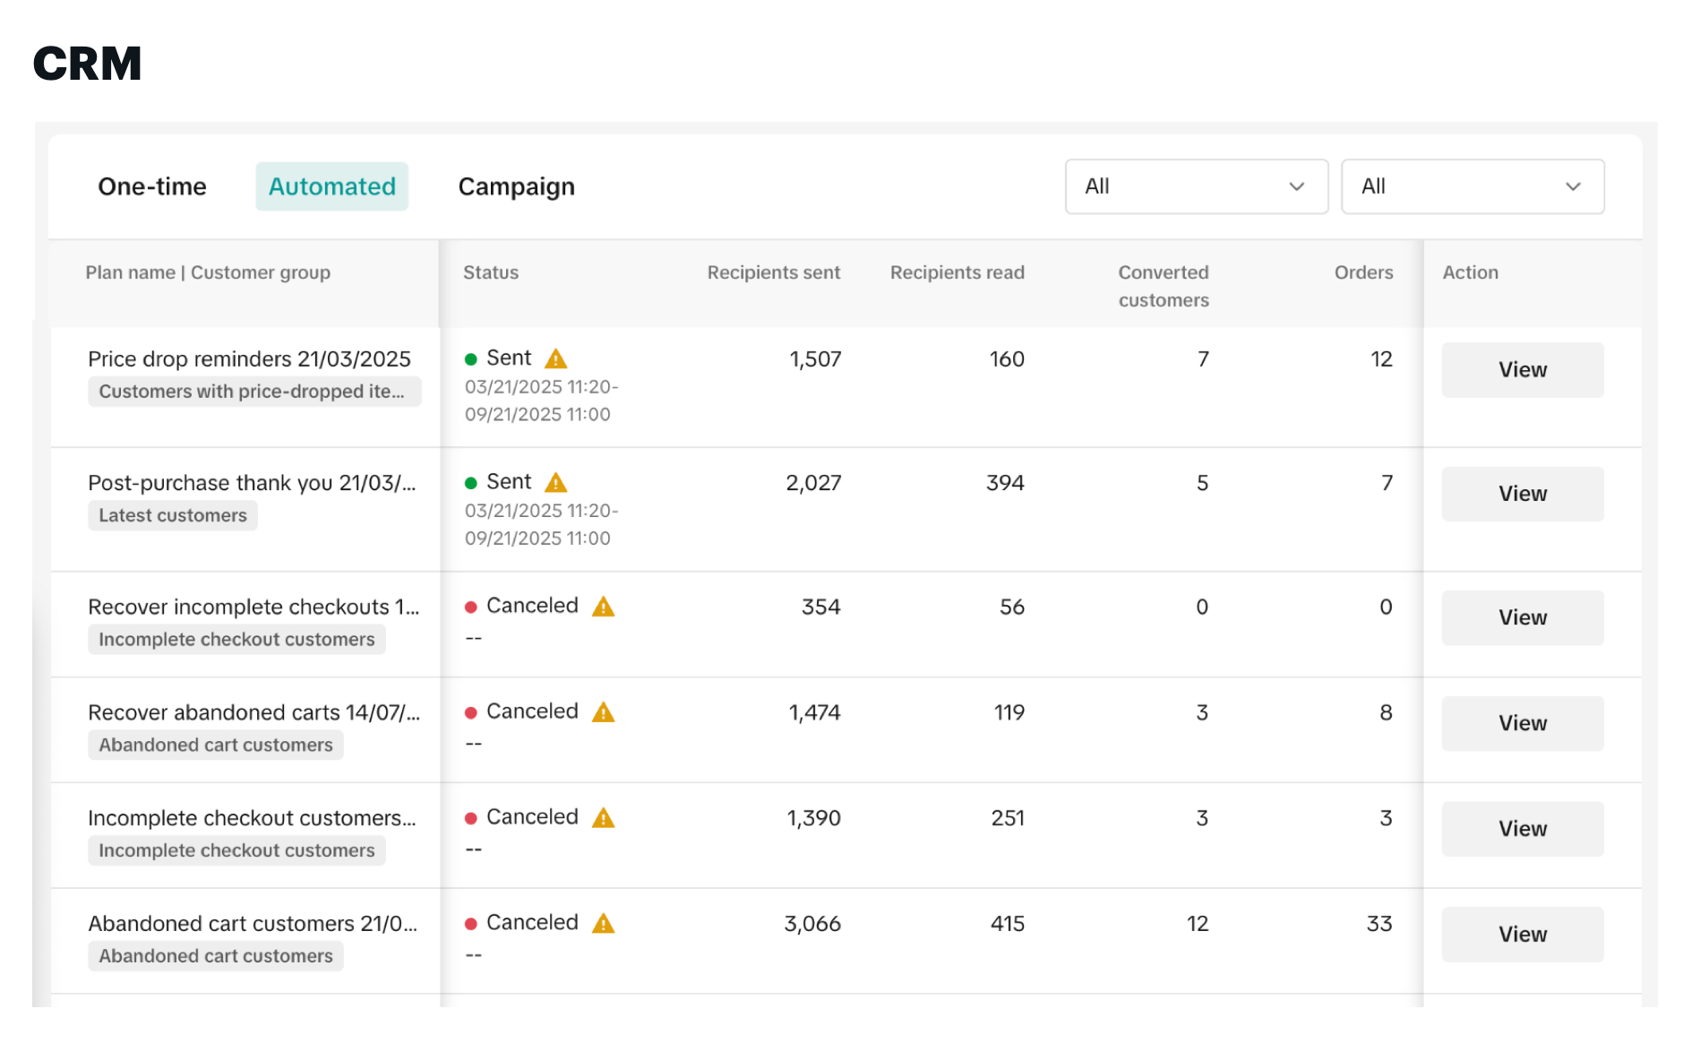
Task: Click warning icon on Post-purchase thank you row
Action: [x=555, y=483]
